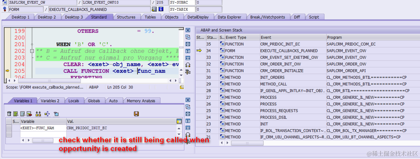Swap the source code tool
The height and width of the screenshot is (159, 420).
[188, 37]
